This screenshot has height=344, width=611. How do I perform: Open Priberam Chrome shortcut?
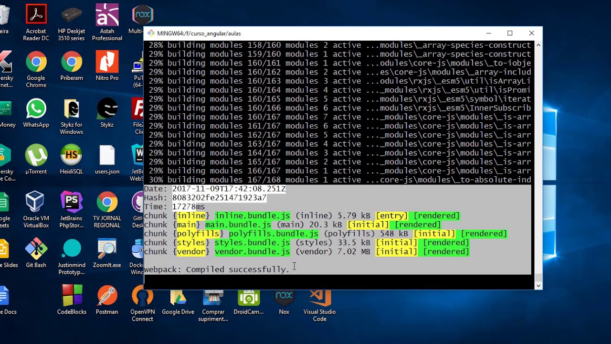[x=72, y=66]
